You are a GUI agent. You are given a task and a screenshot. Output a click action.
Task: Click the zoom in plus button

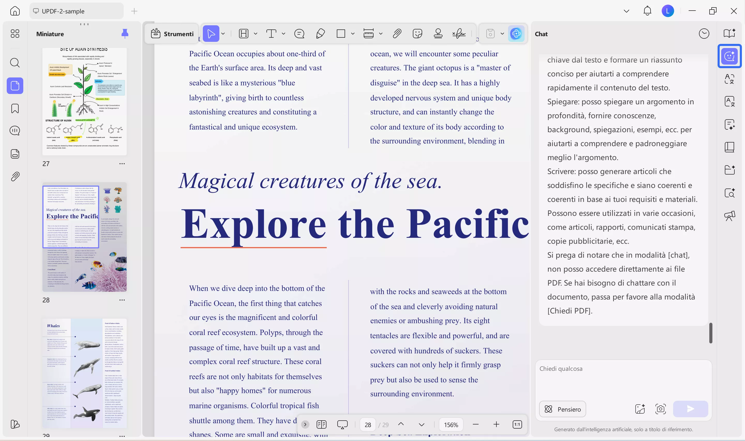pyautogui.click(x=496, y=424)
